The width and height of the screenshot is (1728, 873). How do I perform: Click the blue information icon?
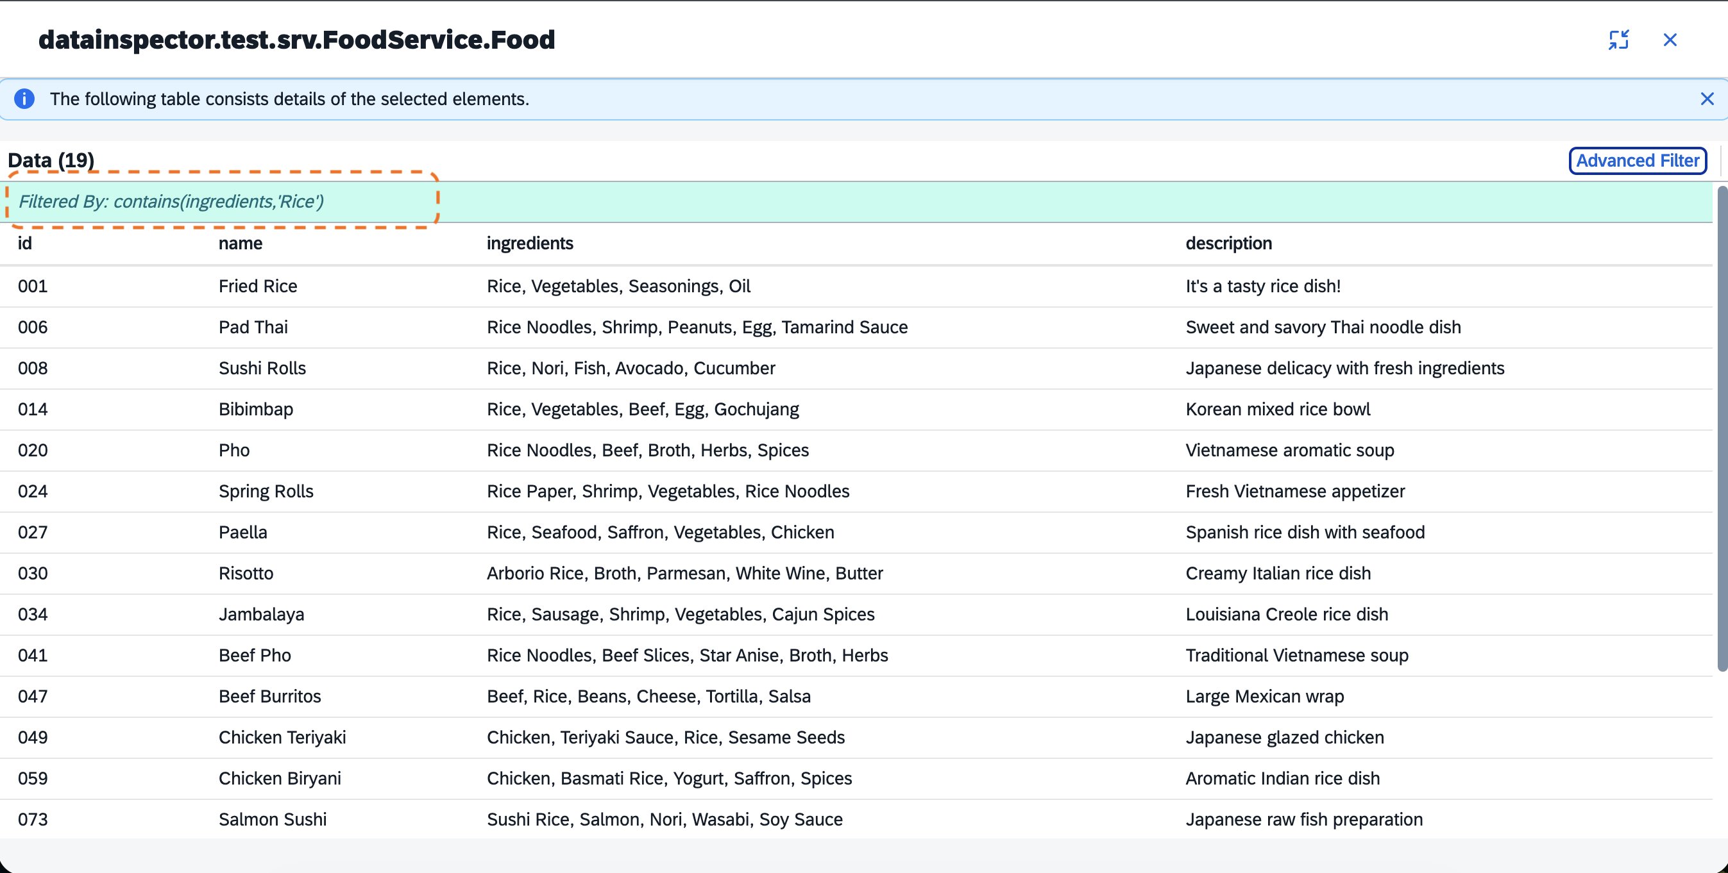[x=24, y=99]
